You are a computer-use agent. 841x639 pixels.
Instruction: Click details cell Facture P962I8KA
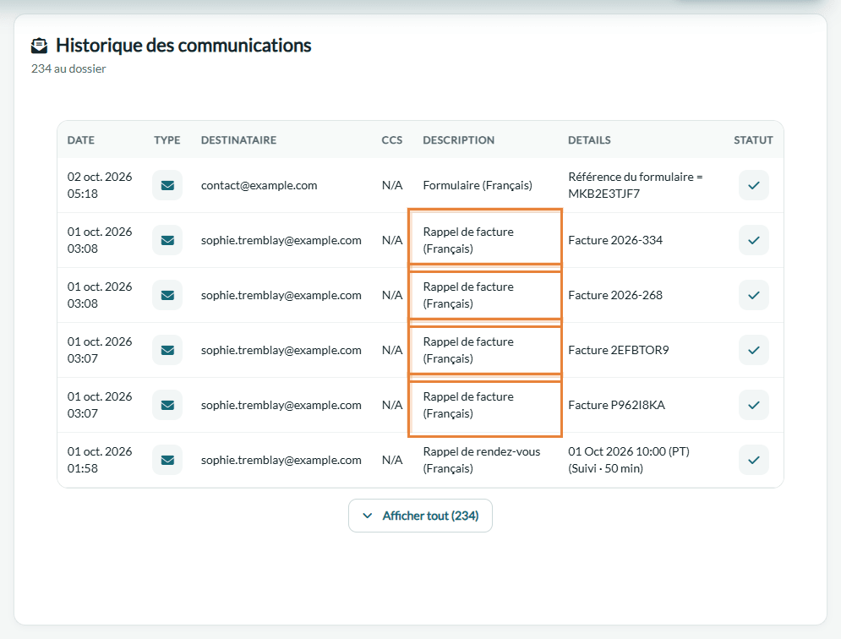616,405
